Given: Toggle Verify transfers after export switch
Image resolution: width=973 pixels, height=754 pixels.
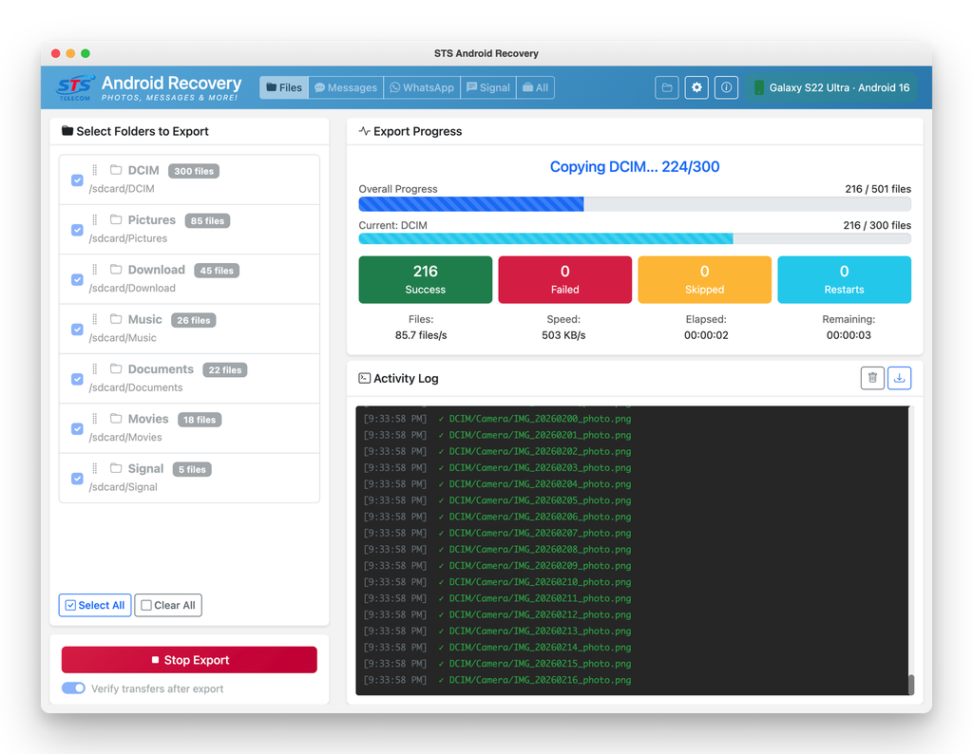Looking at the screenshot, I should point(73,688).
